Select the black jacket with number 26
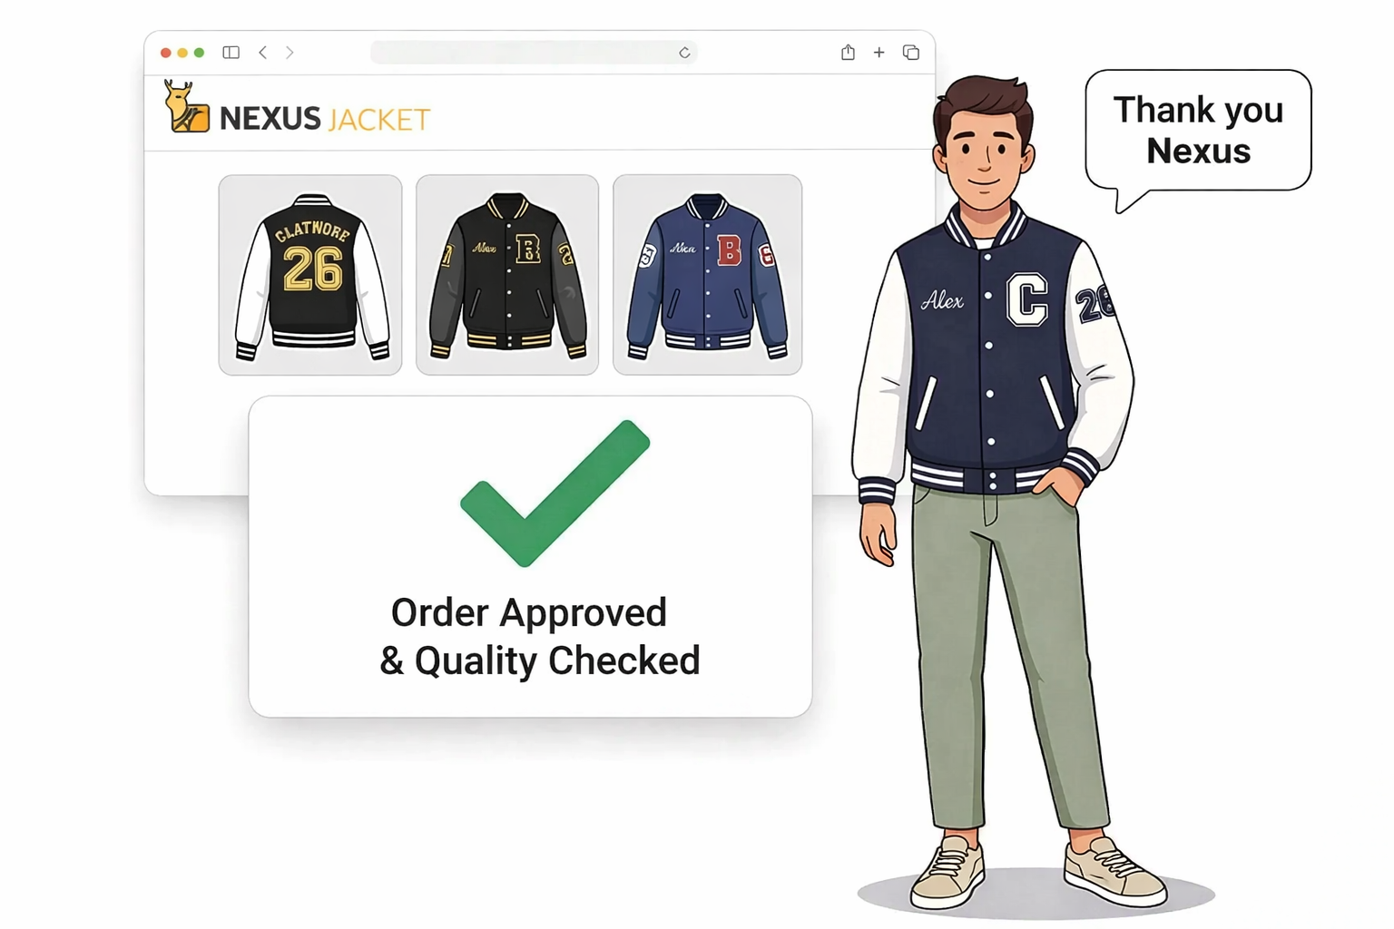The image size is (1394, 929). coord(310,275)
